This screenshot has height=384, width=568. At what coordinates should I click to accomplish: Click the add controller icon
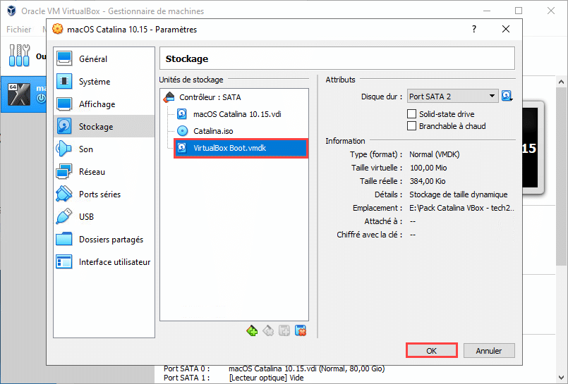pyautogui.click(x=252, y=330)
